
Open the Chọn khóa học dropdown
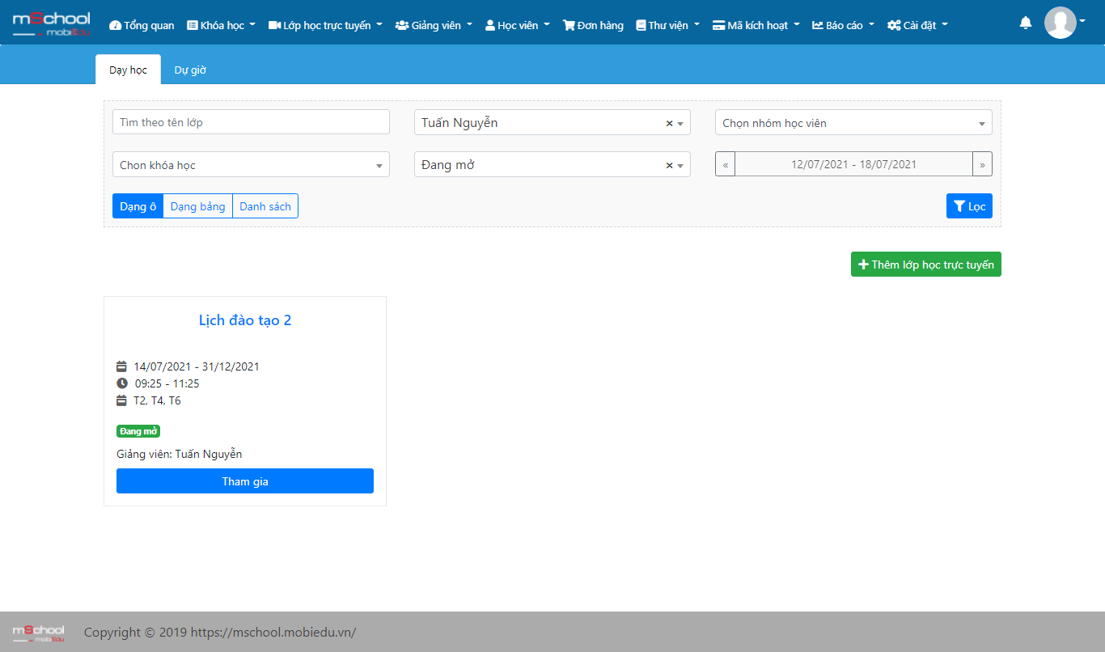[251, 164]
